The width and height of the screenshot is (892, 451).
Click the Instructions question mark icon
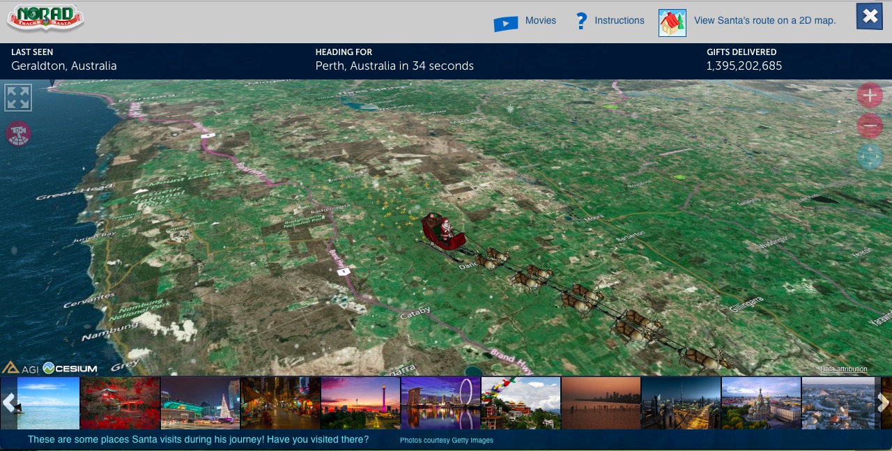(x=581, y=21)
